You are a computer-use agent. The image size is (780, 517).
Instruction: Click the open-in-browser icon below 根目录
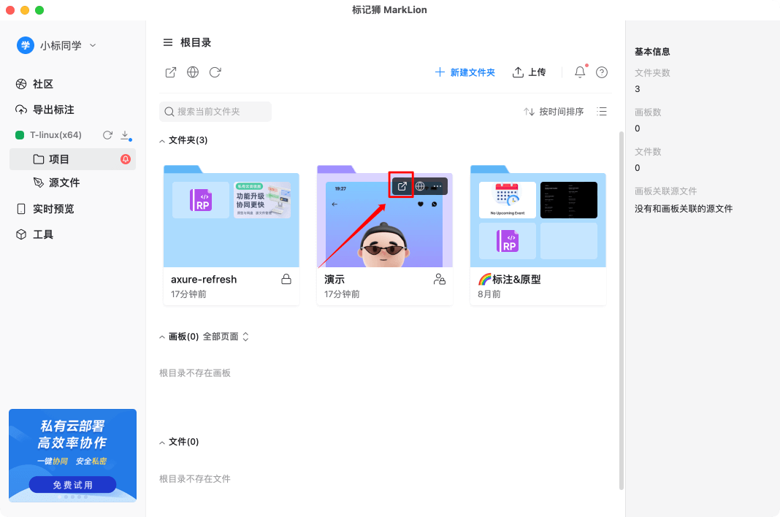click(170, 72)
